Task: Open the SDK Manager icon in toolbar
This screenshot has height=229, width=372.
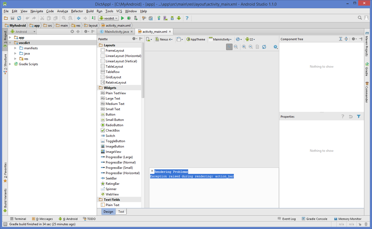Action: click(172, 18)
